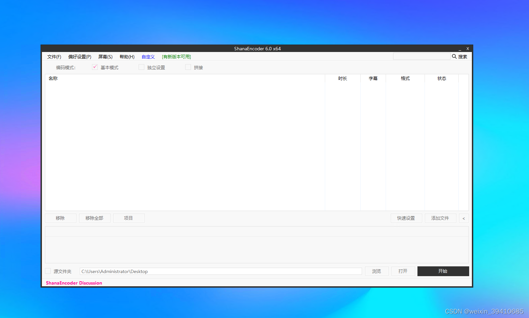Open the 文件(F) menu

54,57
